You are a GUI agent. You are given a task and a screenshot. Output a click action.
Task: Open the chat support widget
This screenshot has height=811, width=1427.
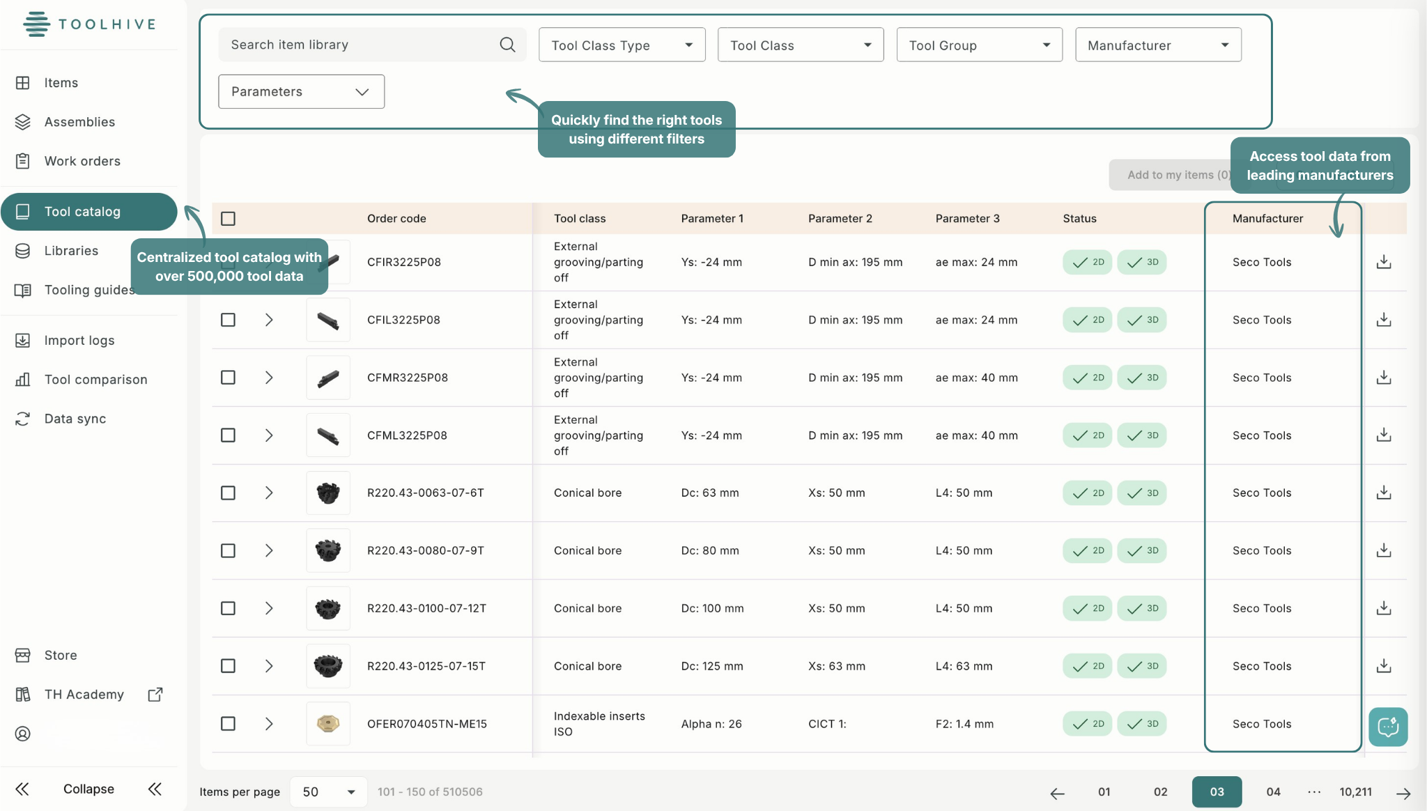[1388, 727]
